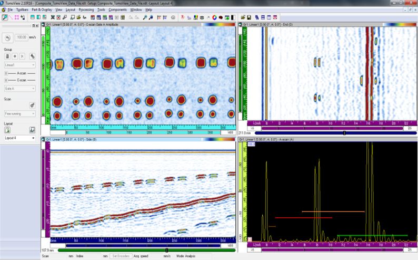418x260 pixels.
Task: Click the Set Encoders button in status bar
Action: coord(121,256)
